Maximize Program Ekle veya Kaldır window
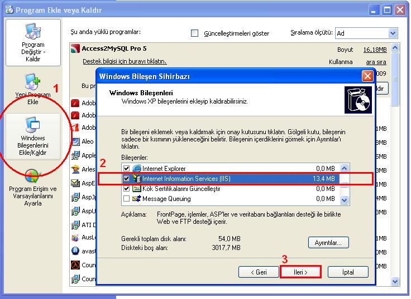Image resolution: width=411 pixels, height=299 pixels. pyautogui.click(x=387, y=10)
